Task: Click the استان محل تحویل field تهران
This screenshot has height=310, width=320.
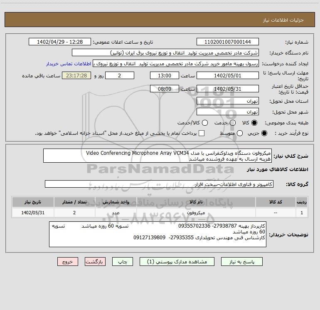Action: point(228,101)
